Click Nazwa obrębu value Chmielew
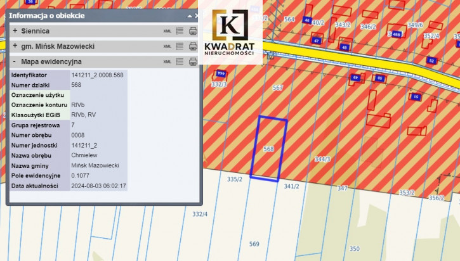The width and height of the screenshot is (460, 261). pos(84,155)
